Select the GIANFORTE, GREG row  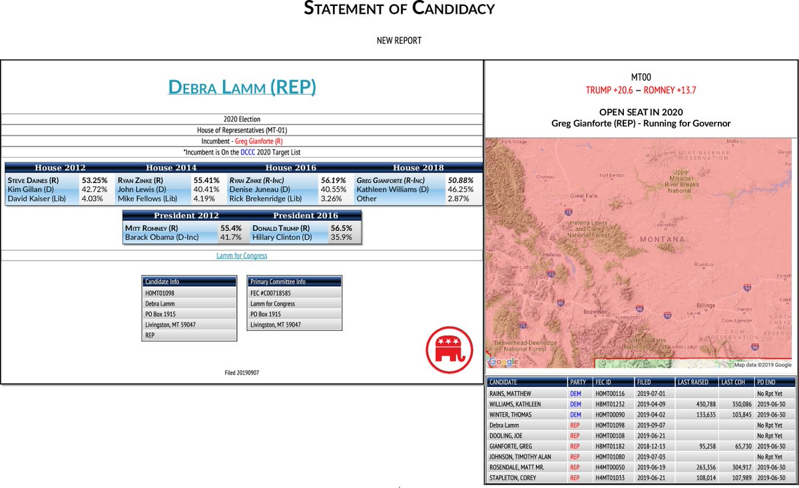click(641, 446)
